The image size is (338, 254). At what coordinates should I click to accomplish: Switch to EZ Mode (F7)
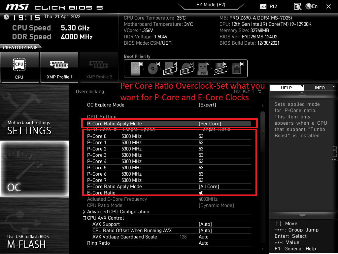211,5
